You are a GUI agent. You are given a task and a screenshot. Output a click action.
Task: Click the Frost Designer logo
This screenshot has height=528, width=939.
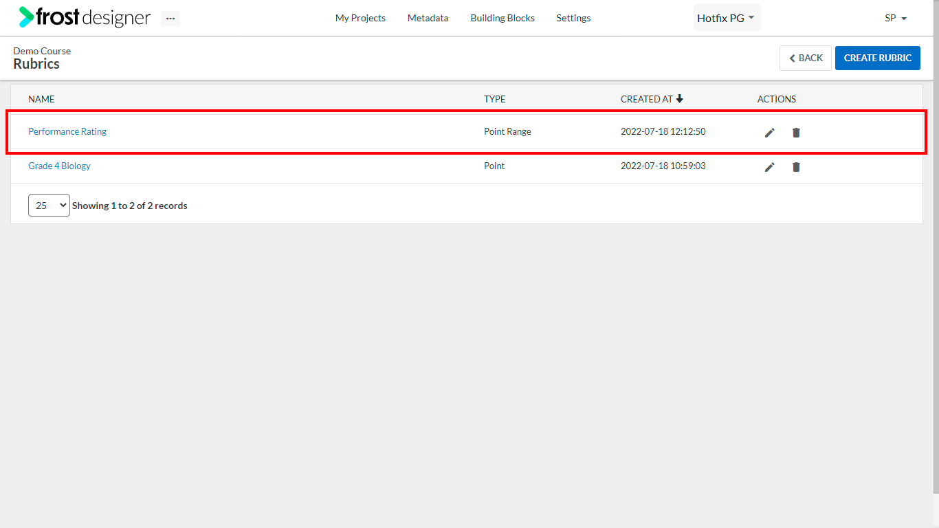(85, 17)
